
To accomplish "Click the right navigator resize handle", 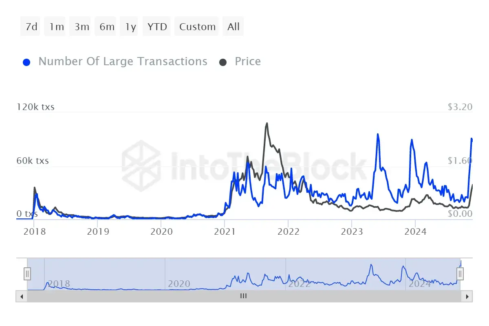I will pyautogui.click(x=461, y=273).
